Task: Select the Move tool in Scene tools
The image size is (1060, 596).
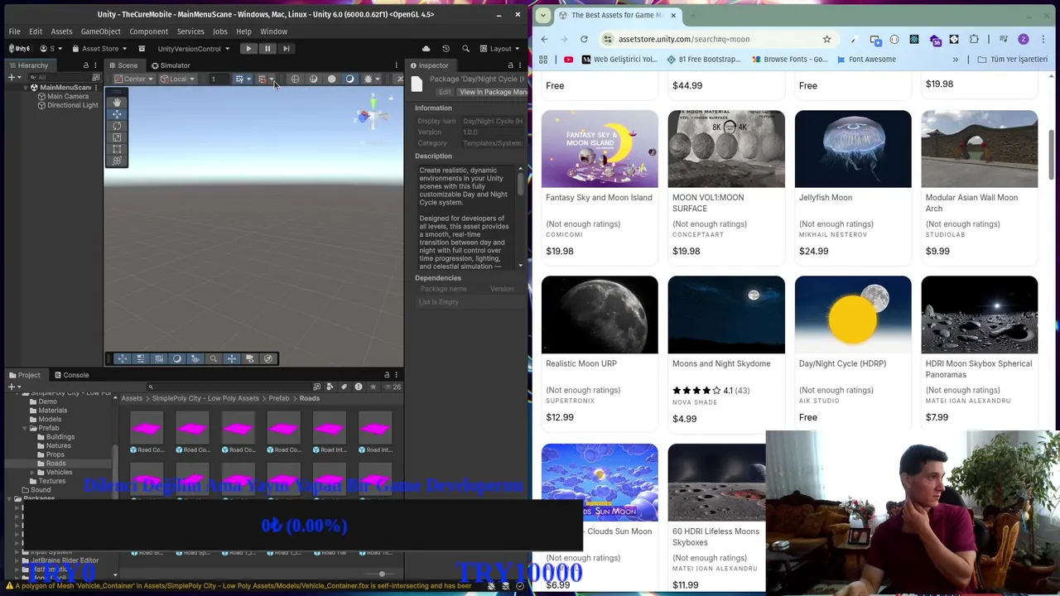Action: click(x=117, y=114)
